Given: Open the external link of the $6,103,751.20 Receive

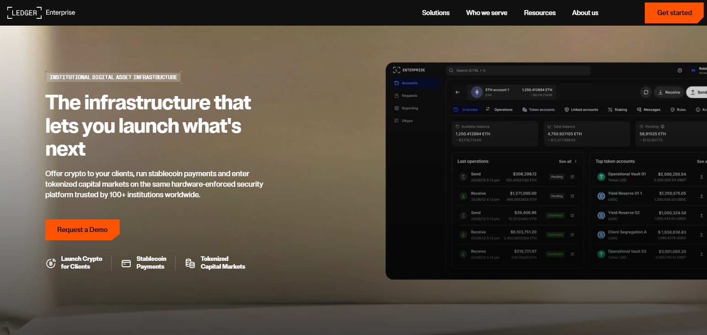Looking at the screenshot, I should pyautogui.click(x=572, y=235).
